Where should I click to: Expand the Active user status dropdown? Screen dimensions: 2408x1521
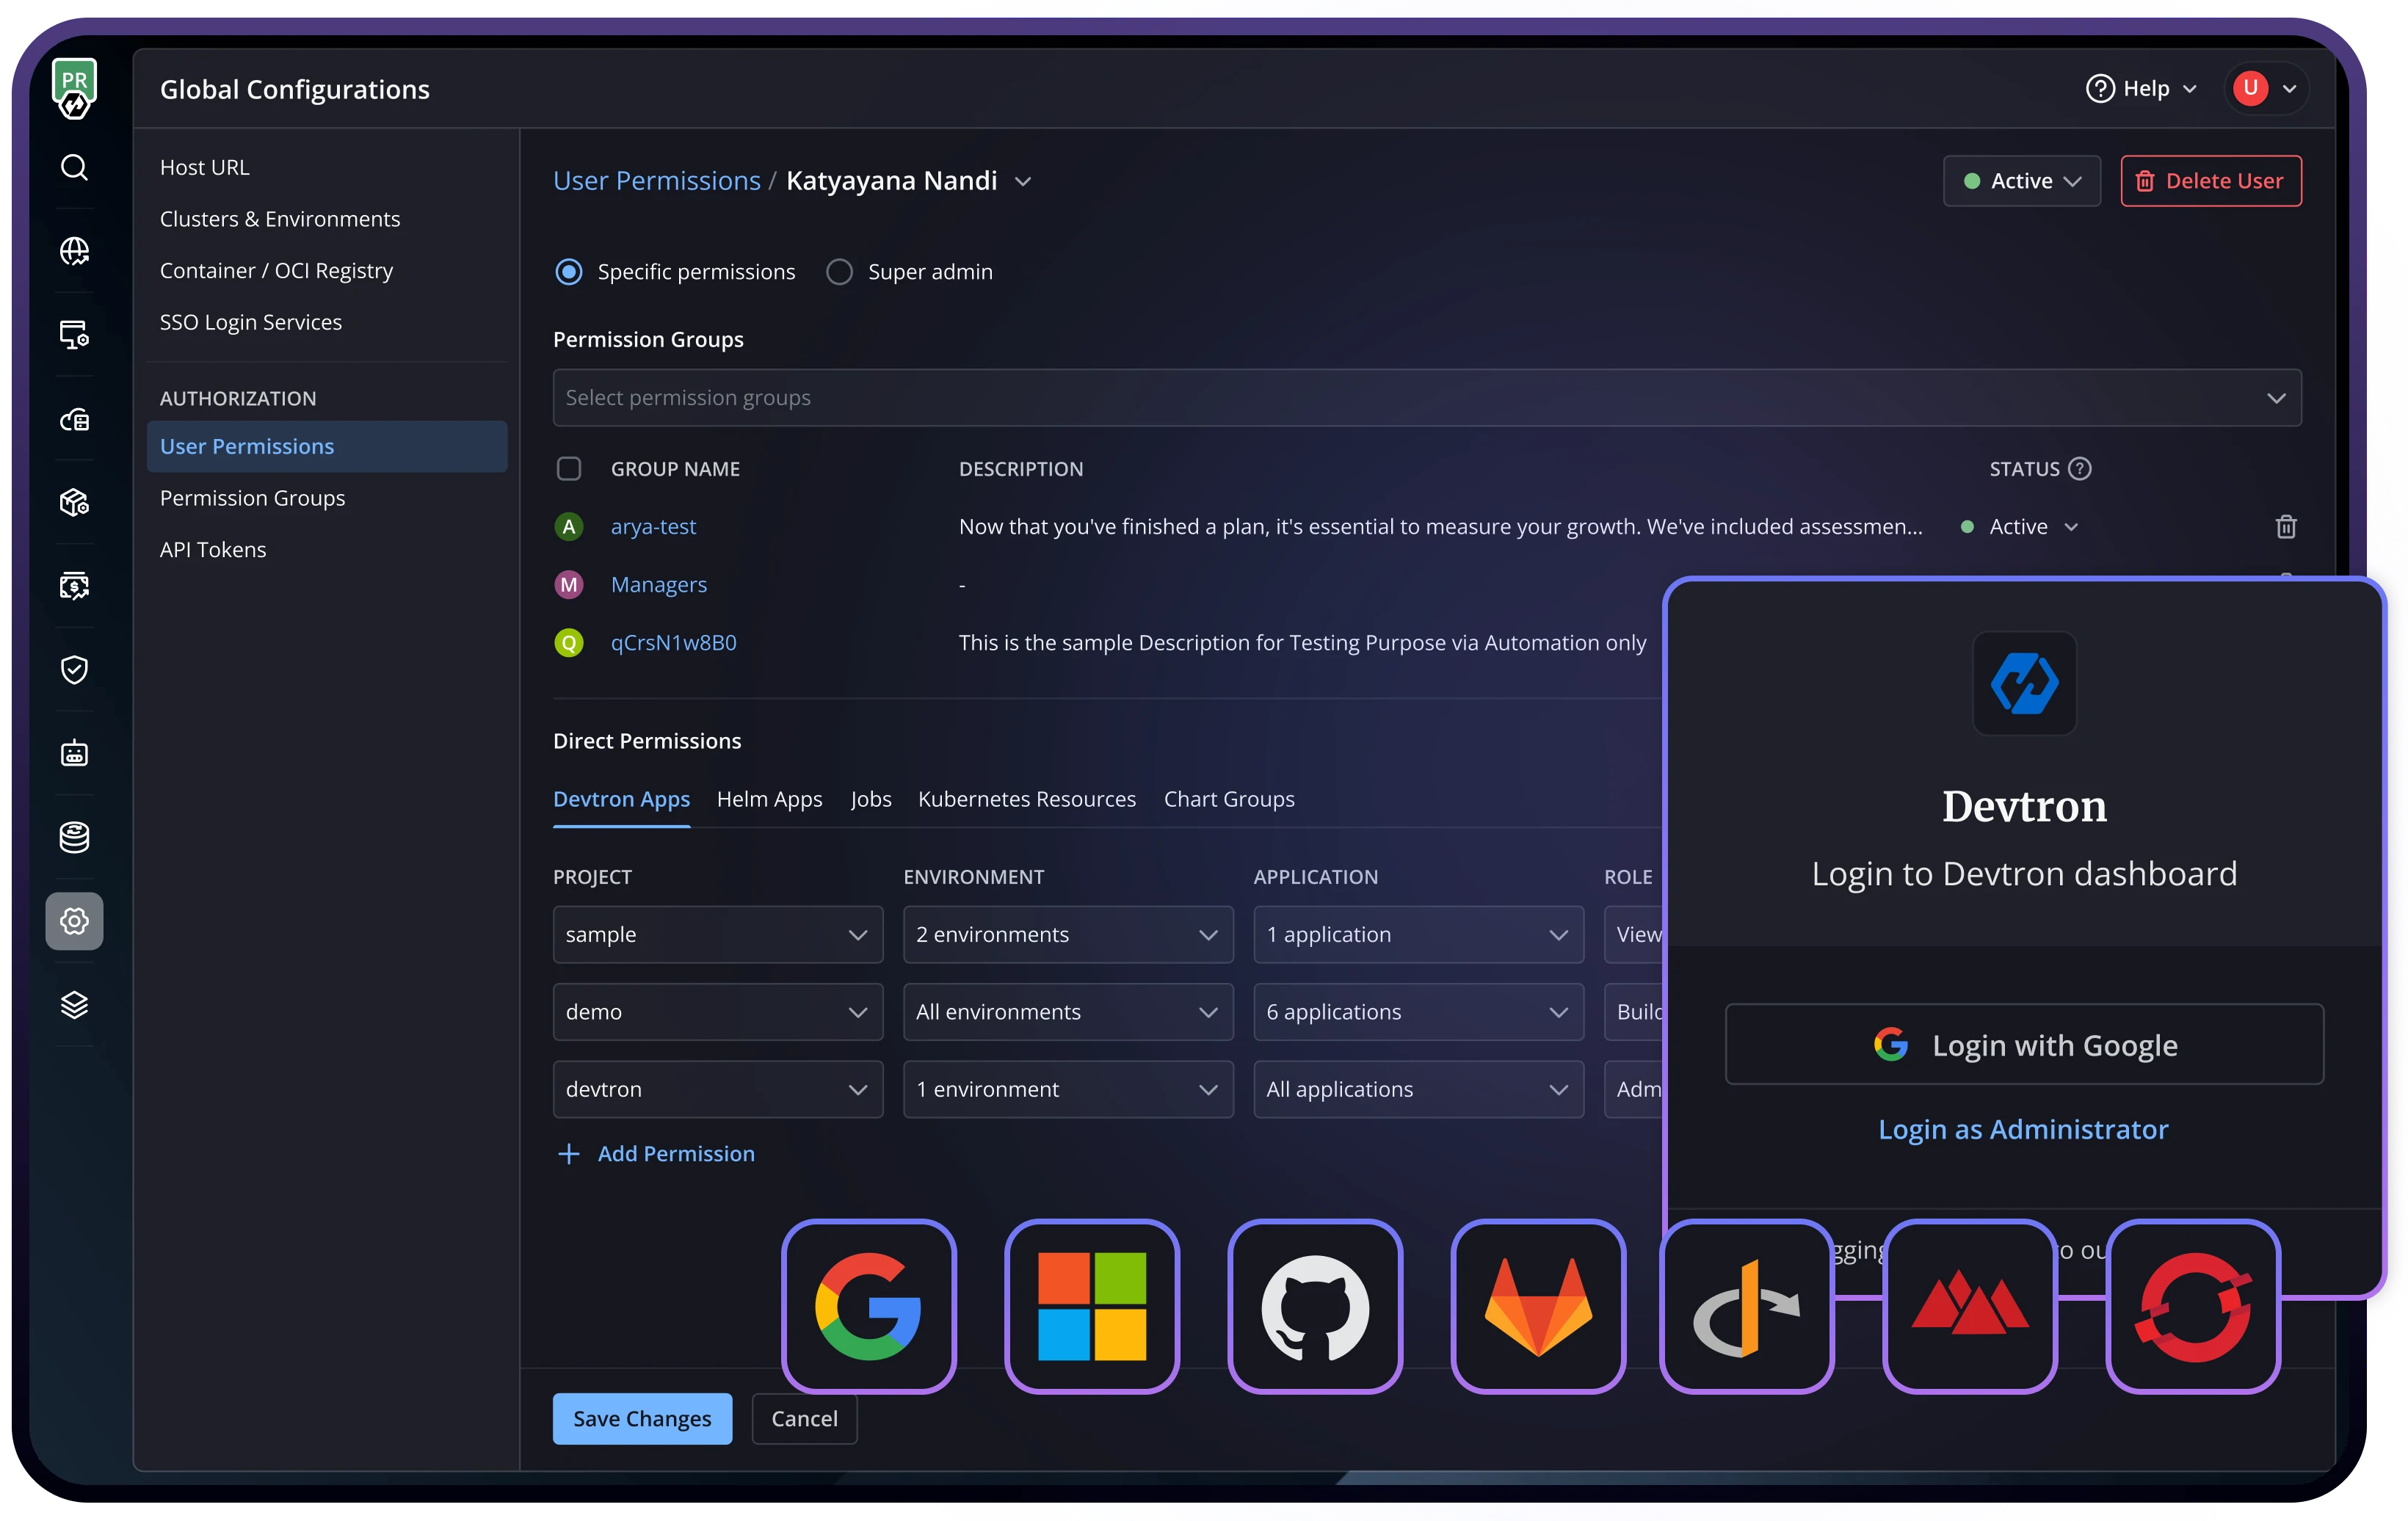click(x=2021, y=181)
